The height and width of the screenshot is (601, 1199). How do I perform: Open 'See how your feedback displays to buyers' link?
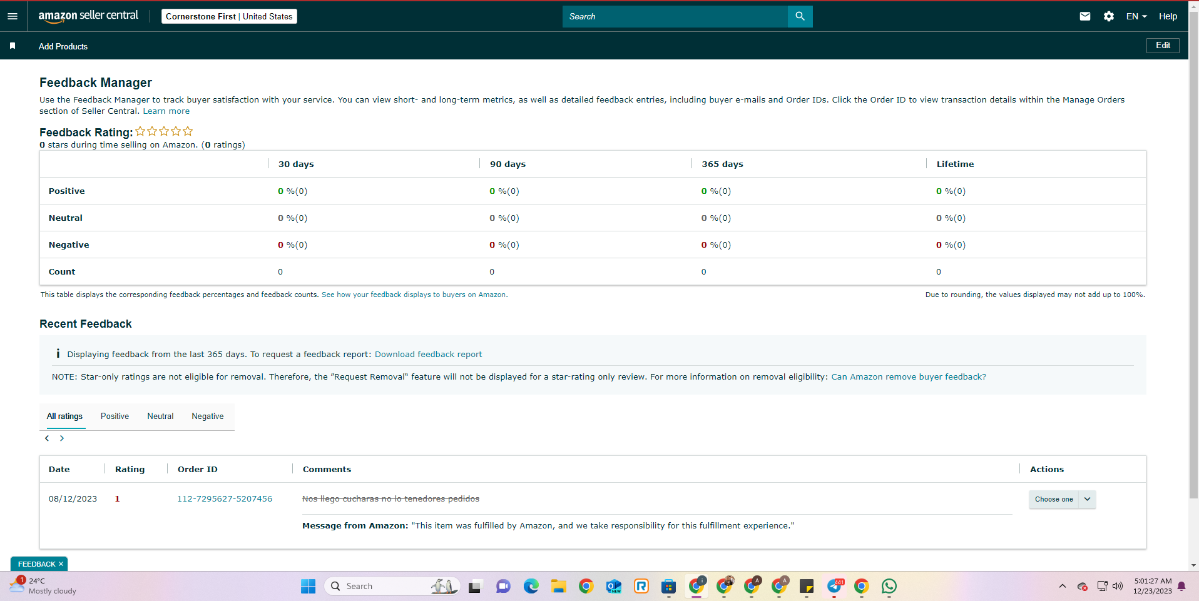click(414, 295)
